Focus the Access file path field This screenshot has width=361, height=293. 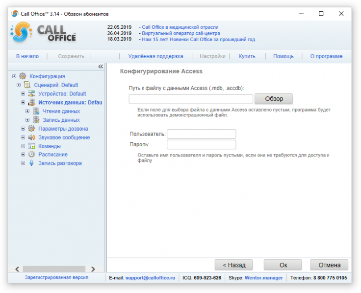pyautogui.click(x=191, y=99)
